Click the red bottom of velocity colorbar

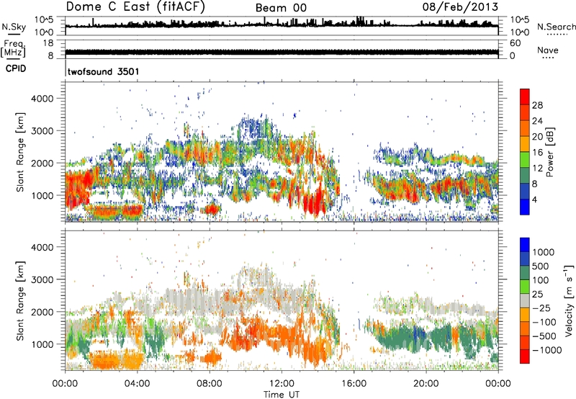pos(525,357)
